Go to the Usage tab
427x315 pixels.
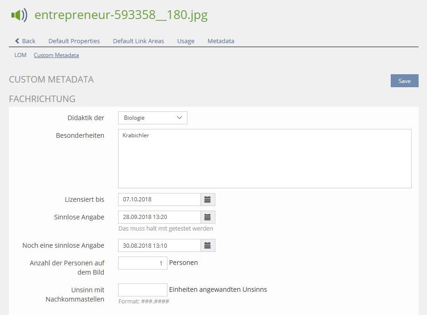pos(186,41)
